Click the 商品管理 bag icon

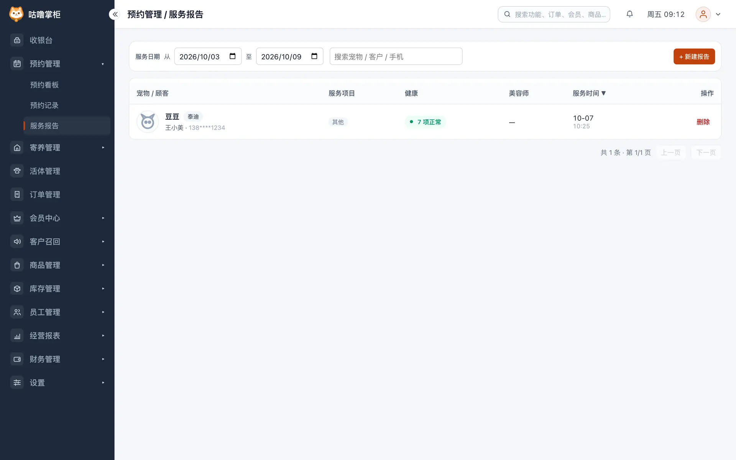tap(17, 265)
